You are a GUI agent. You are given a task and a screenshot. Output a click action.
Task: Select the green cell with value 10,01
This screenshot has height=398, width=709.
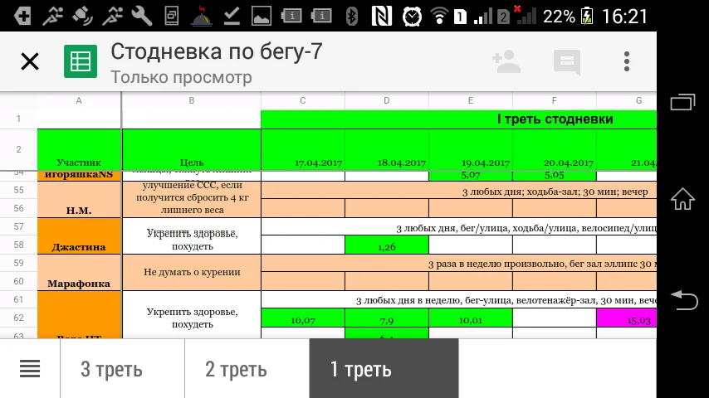471,318
